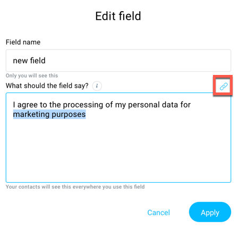This screenshot has height=228, width=239.
Task: Open the info tooltip beside the field question
Action: [97, 86]
